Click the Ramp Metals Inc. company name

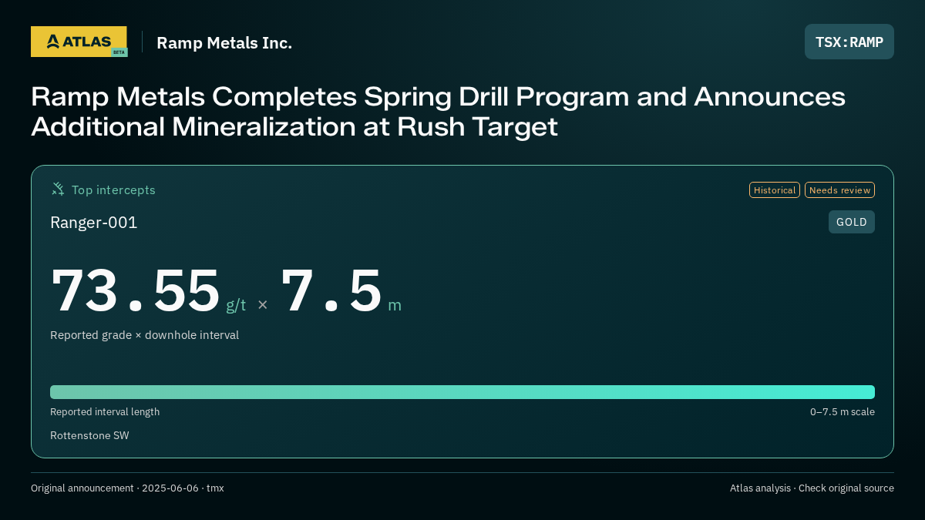224,42
